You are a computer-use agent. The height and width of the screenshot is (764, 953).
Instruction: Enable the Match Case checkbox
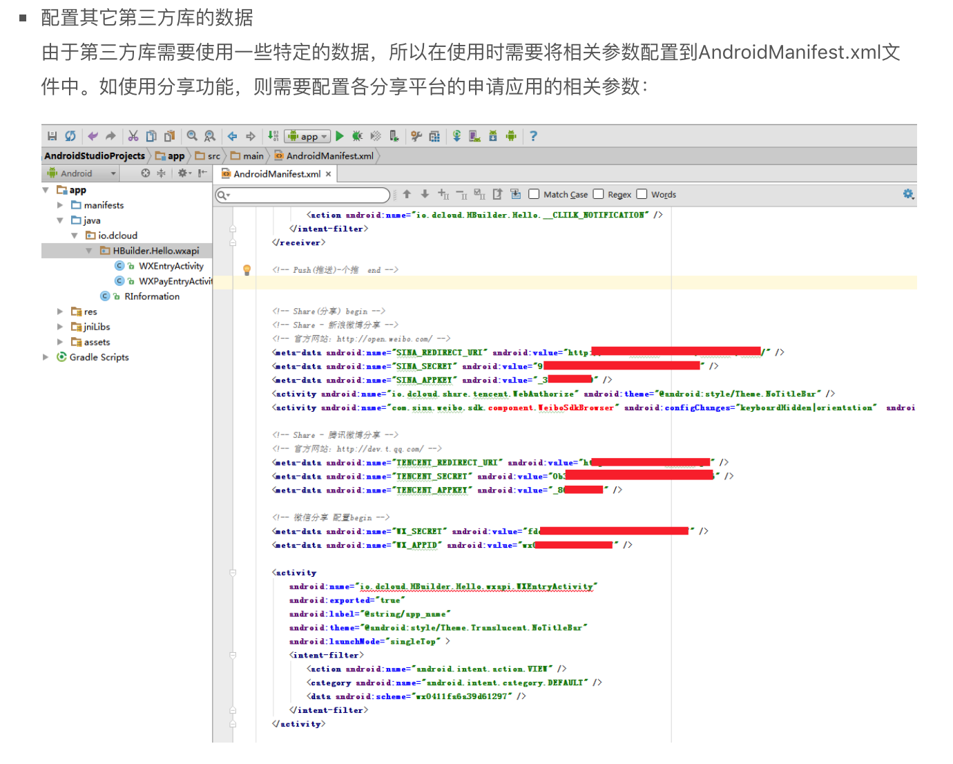click(534, 194)
